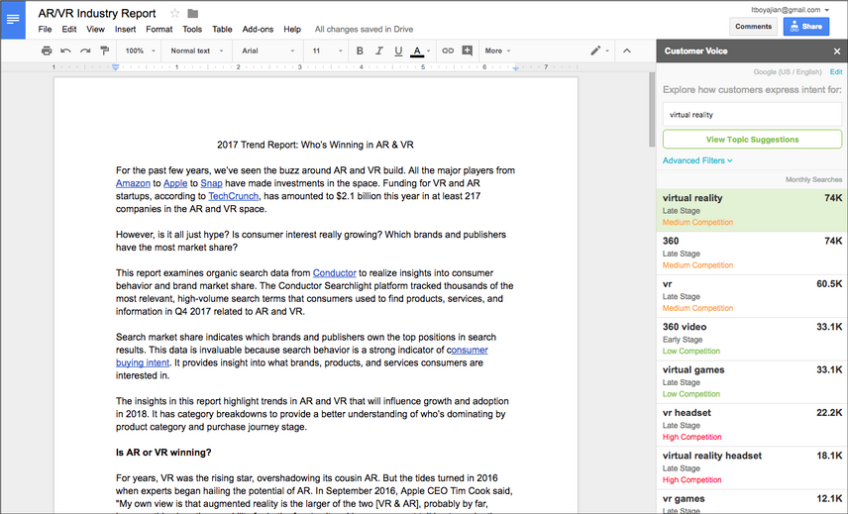848x514 pixels.
Task: Click the Comments button
Action: pos(753,27)
